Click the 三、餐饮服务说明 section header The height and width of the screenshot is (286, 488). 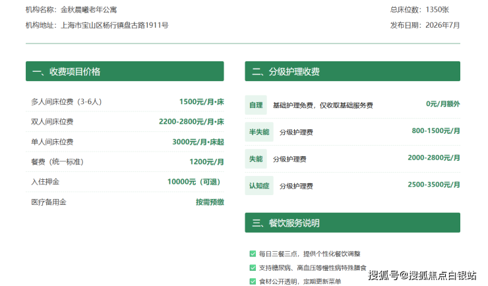tap(352, 223)
